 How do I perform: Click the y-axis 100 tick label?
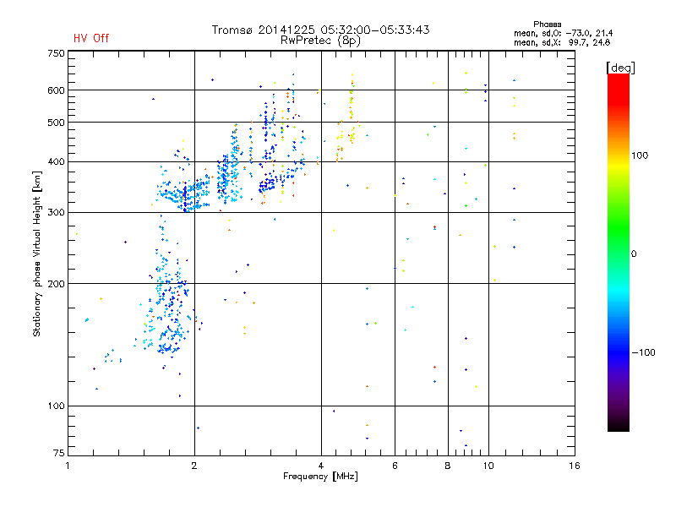pyautogui.click(x=56, y=406)
